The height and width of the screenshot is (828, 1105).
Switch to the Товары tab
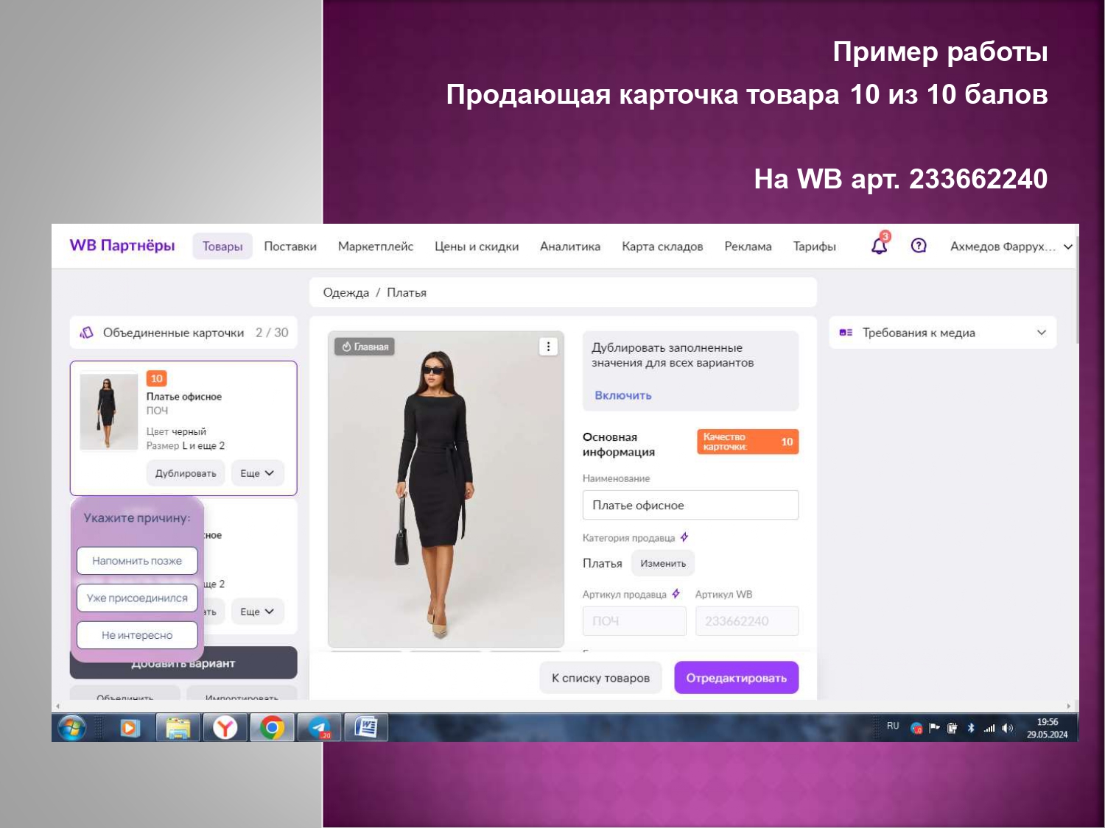click(x=222, y=247)
